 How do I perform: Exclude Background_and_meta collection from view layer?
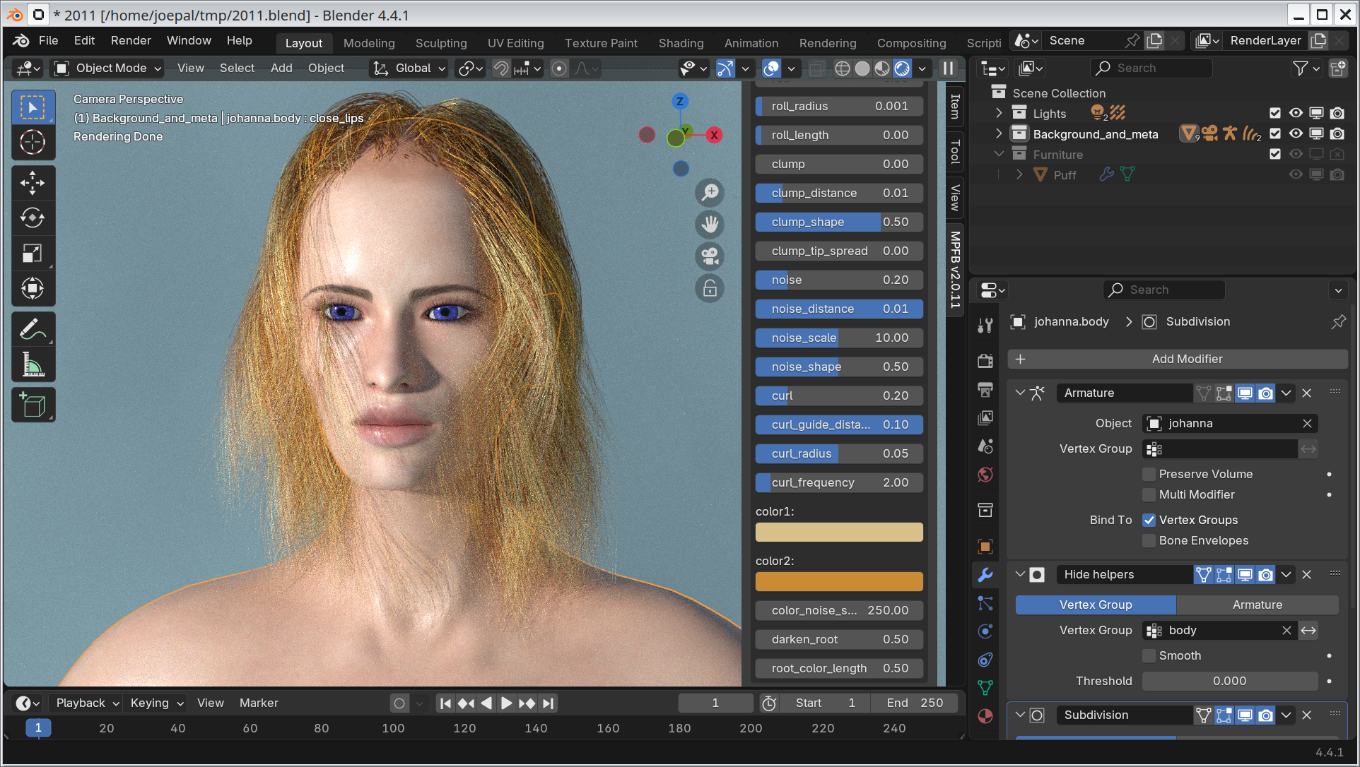click(x=1275, y=133)
